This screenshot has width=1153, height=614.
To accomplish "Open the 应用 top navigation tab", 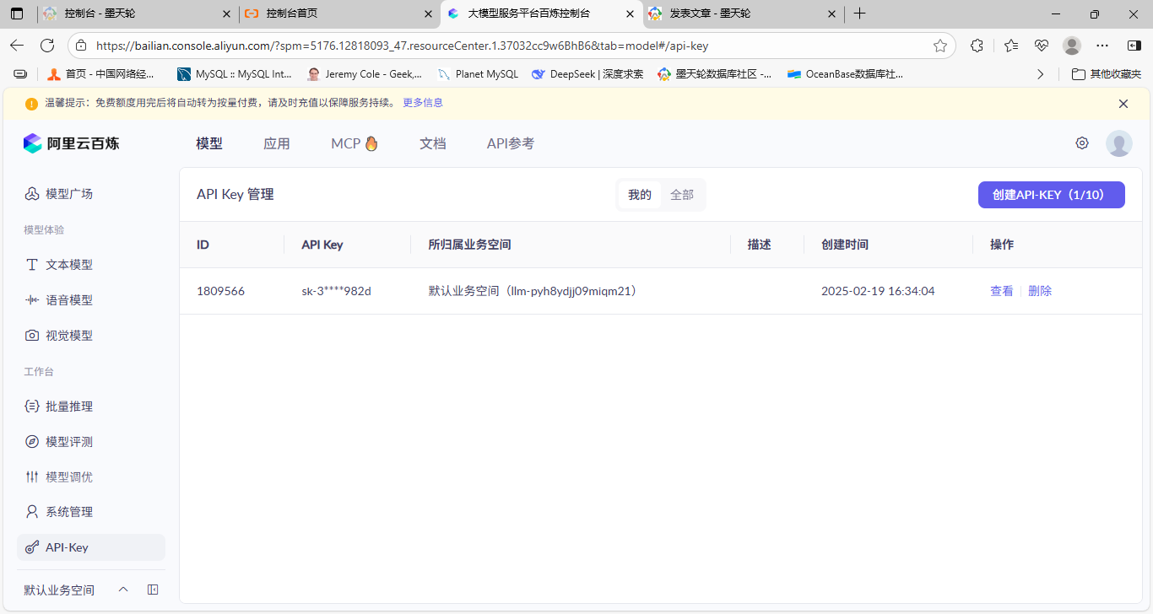I will [x=277, y=143].
